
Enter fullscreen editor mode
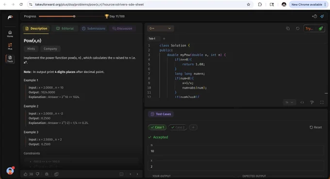(322, 103)
